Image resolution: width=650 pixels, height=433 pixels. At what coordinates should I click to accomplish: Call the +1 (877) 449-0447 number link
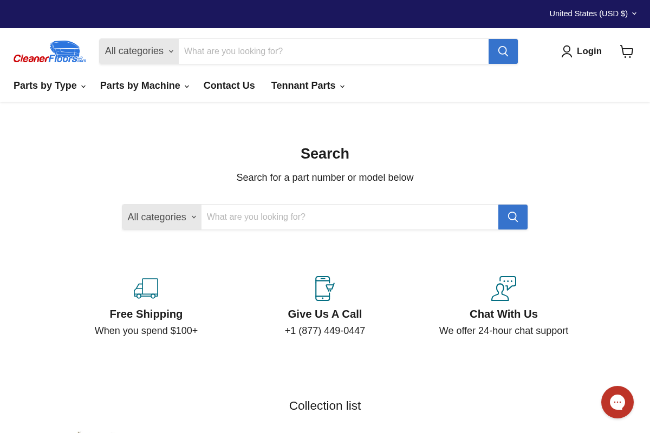click(x=324, y=331)
